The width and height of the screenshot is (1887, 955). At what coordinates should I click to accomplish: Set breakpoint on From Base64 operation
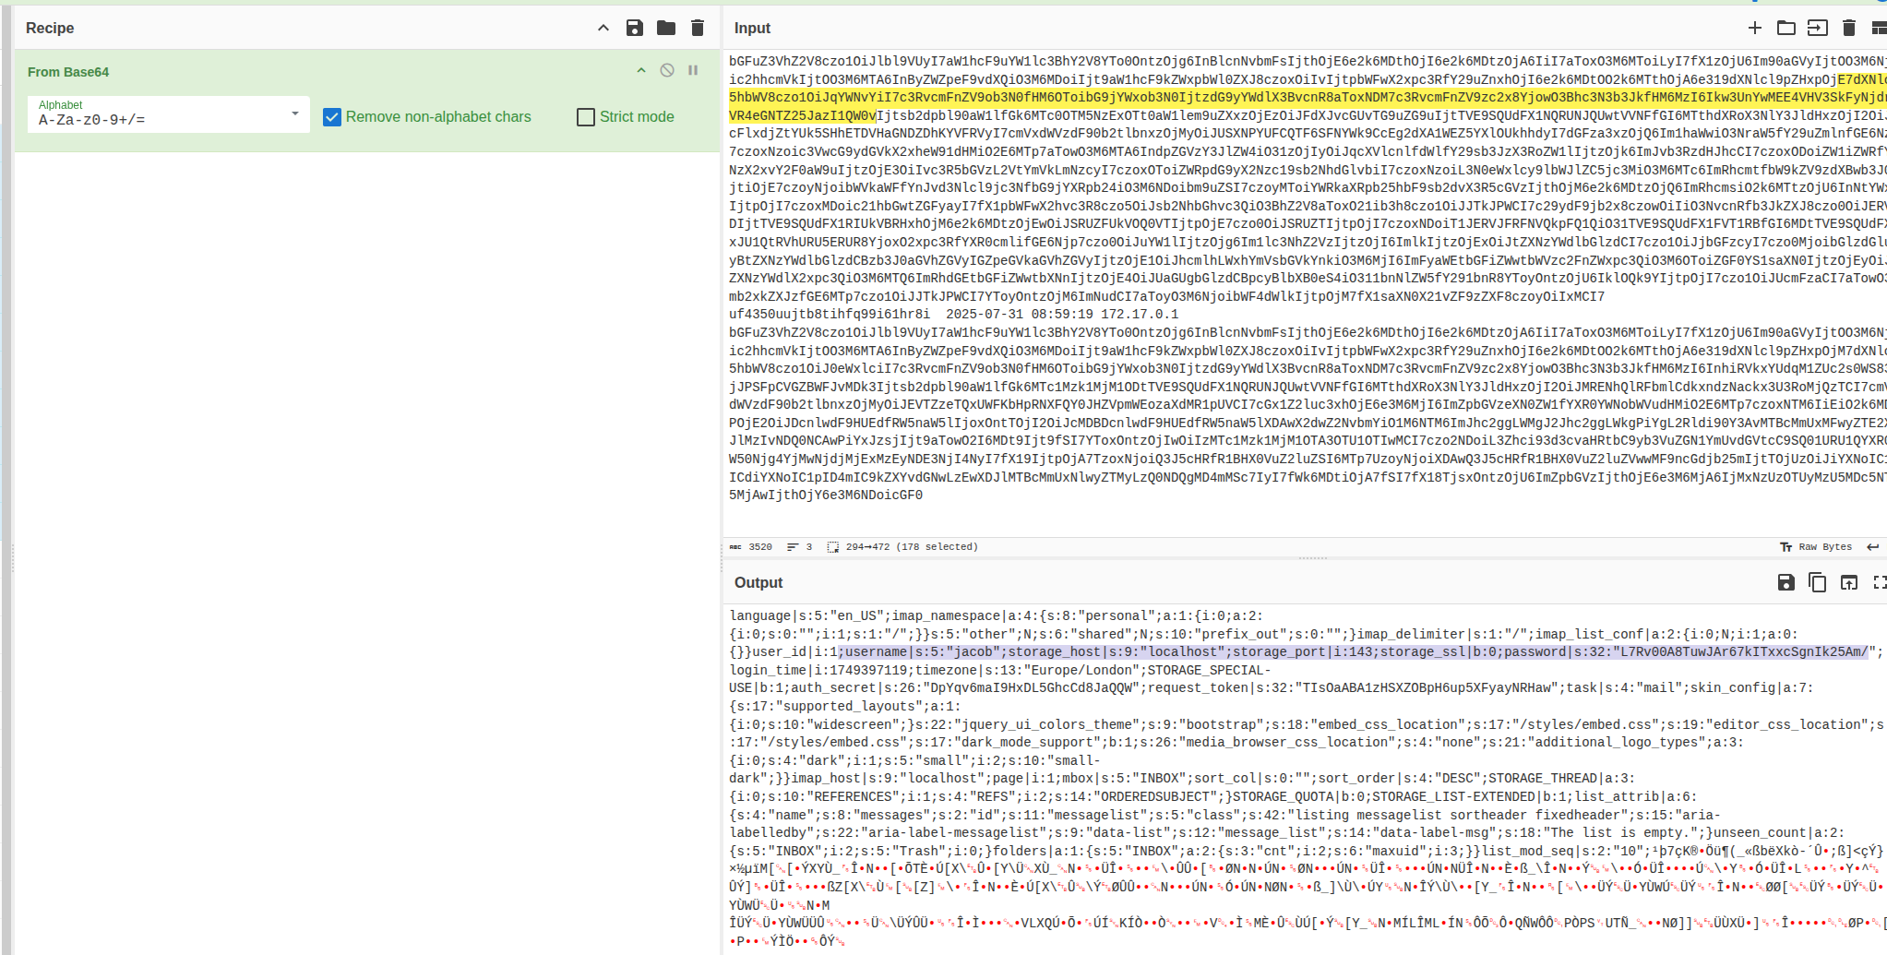[x=693, y=71]
